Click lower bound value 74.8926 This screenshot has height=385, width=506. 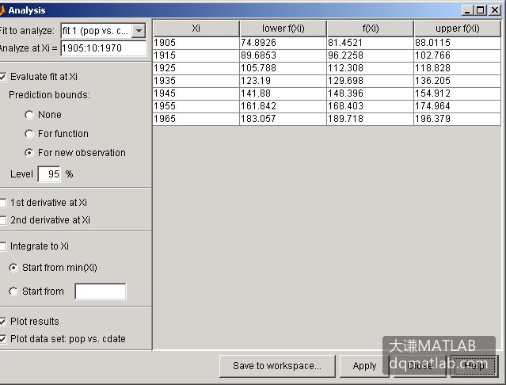(283, 43)
